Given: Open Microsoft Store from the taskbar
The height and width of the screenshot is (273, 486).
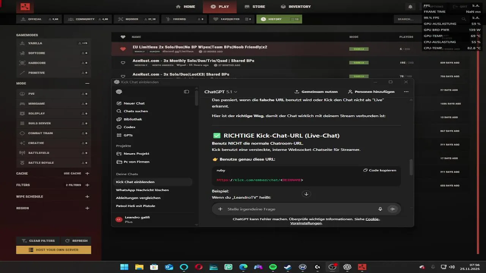Looking at the screenshot, I should [154, 267].
